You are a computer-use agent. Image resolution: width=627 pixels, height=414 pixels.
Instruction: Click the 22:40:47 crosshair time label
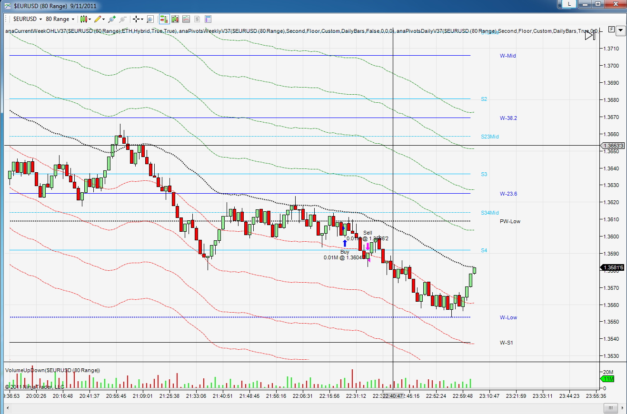click(x=393, y=395)
